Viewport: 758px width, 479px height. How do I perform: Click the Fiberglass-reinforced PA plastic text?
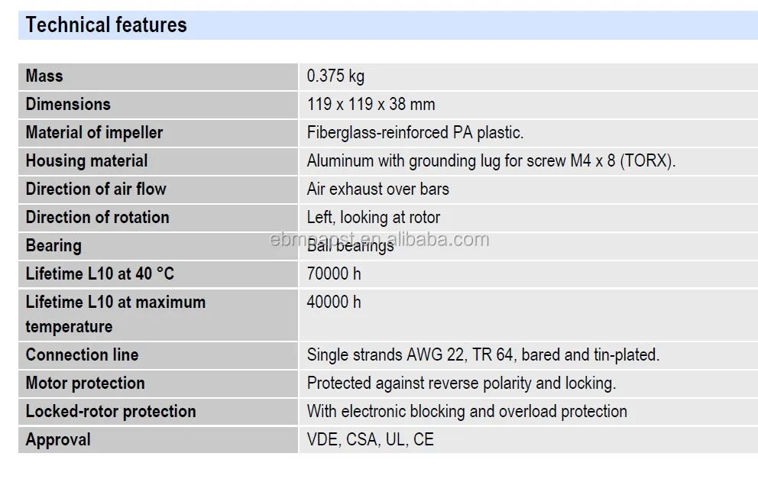415,133
